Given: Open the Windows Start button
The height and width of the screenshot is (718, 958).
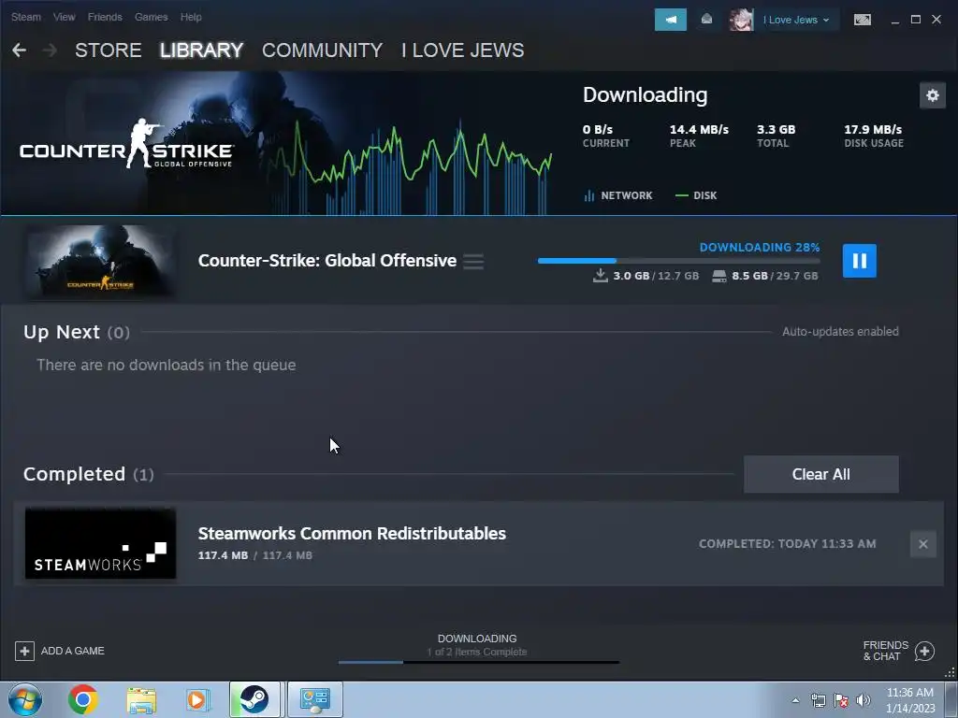Looking at the screenshot, I should 25,699.
